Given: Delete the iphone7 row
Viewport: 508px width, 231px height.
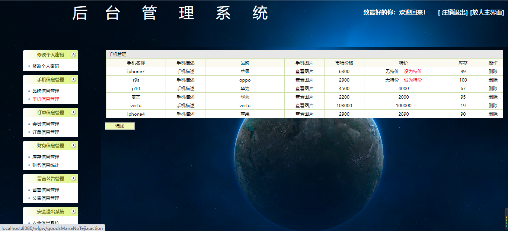Looking at the screenshot, I should 493,71.
